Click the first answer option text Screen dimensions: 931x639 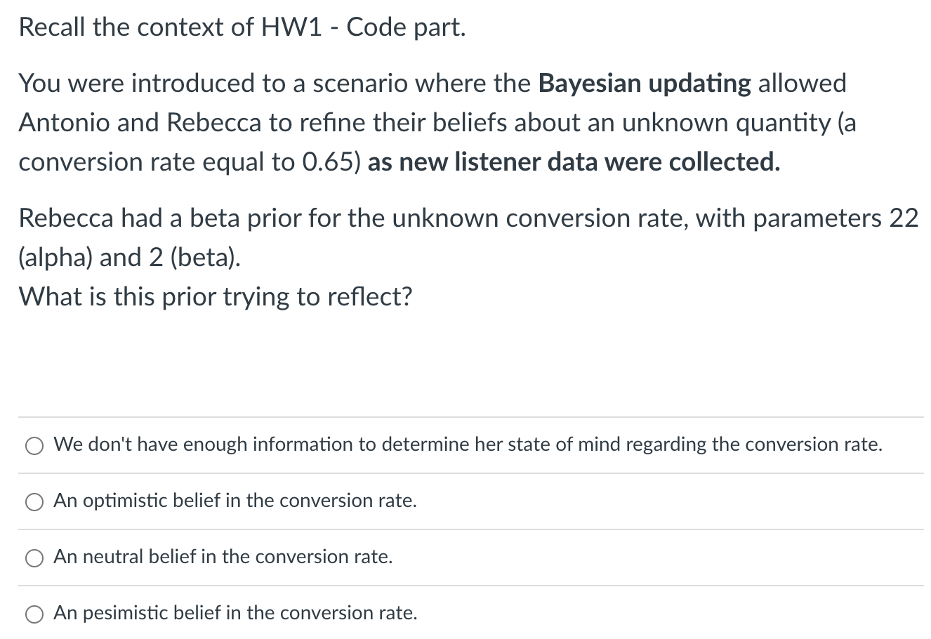pyautogui.click(x=468, y=444)
